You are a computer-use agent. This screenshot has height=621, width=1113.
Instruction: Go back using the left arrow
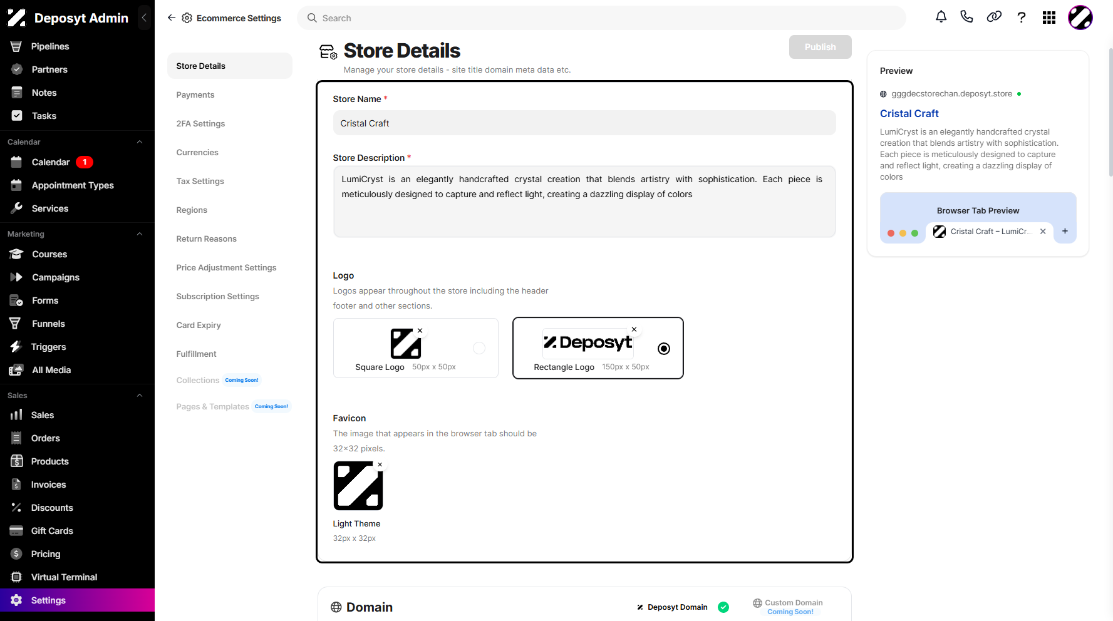pos(172,18)
